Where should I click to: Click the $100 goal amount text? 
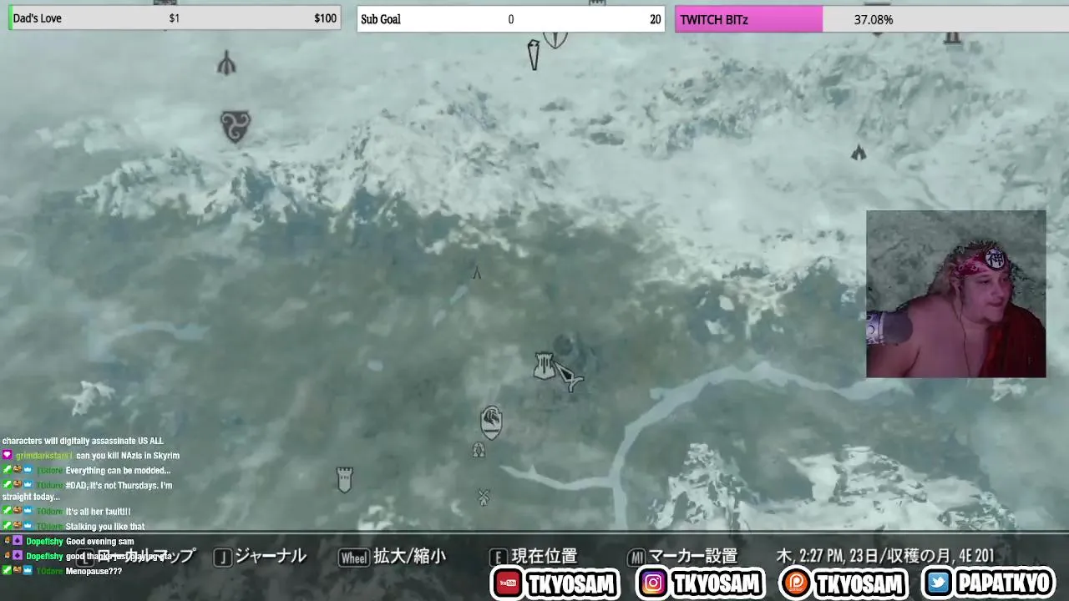(326, 18)
